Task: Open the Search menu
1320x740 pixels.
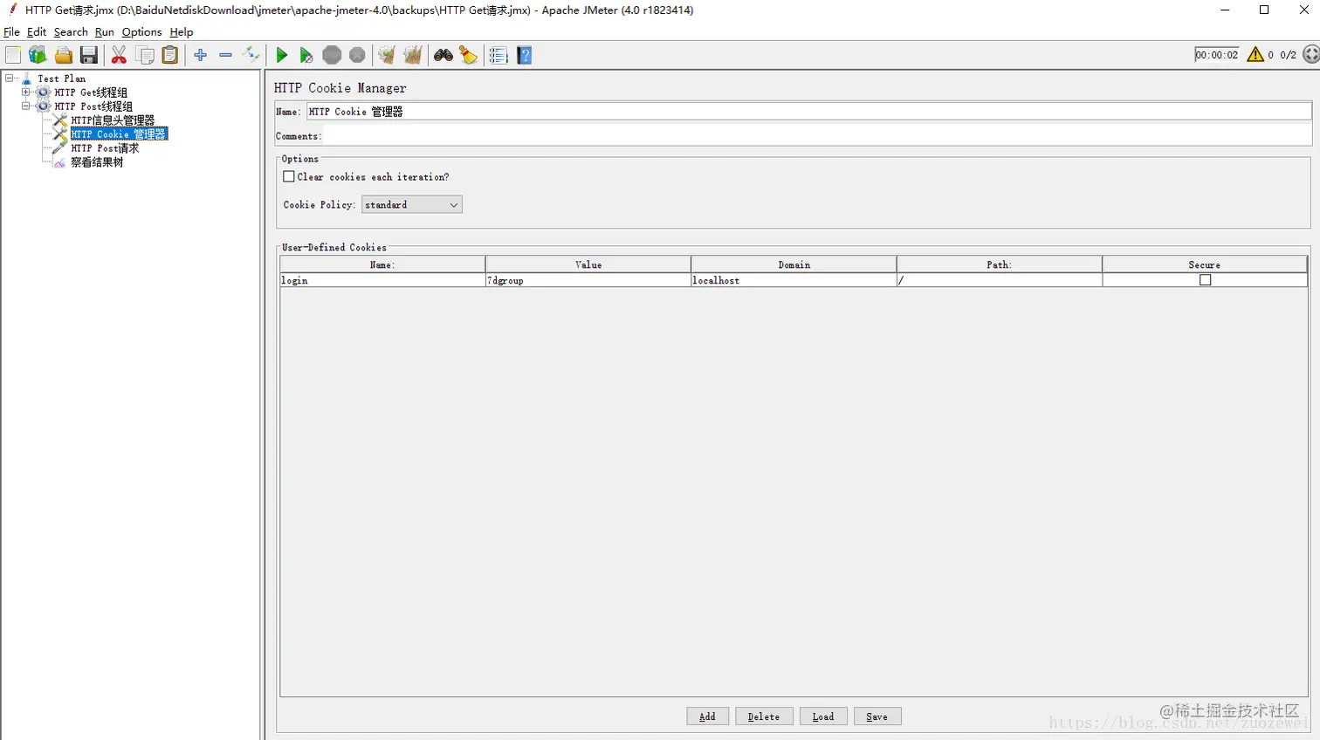Action: pyautogui.click(x=71, y=31)
